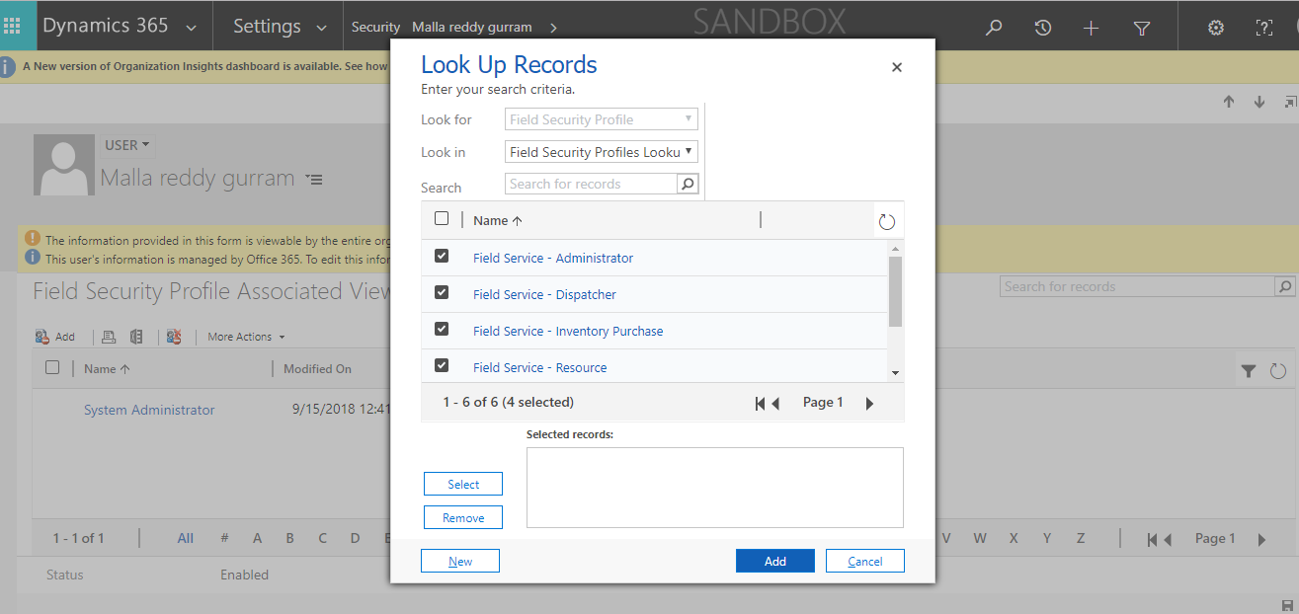Viewport: 1299px width, 614px height.
Task: Expand the Dynamics 365 navigation chevron
Action: pos(190,29)
